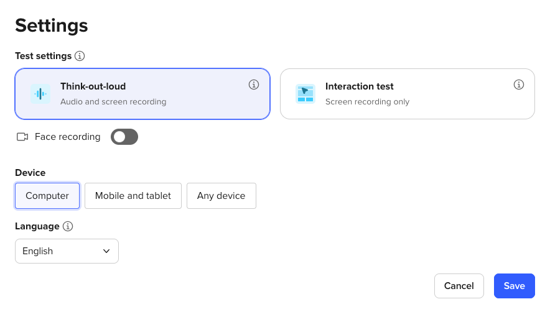This screenshot has height=317, width=550.
Task: Click the info icon next to Language
Action: pyautogui.click(x=68, y=226)
